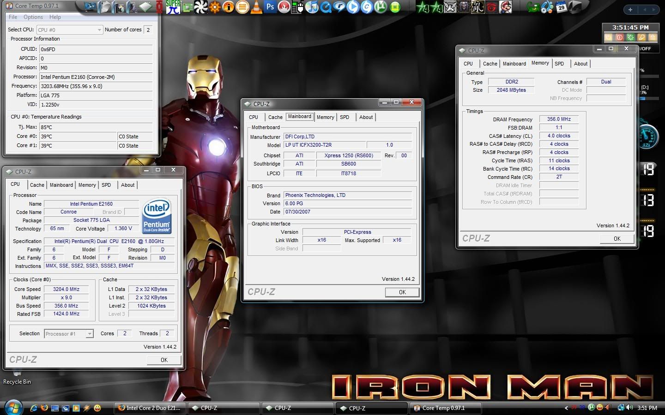Click the orange gear icon in the dock
Image resolution: width=665 pixels, height=415 pixels.
tap(215, 7)
